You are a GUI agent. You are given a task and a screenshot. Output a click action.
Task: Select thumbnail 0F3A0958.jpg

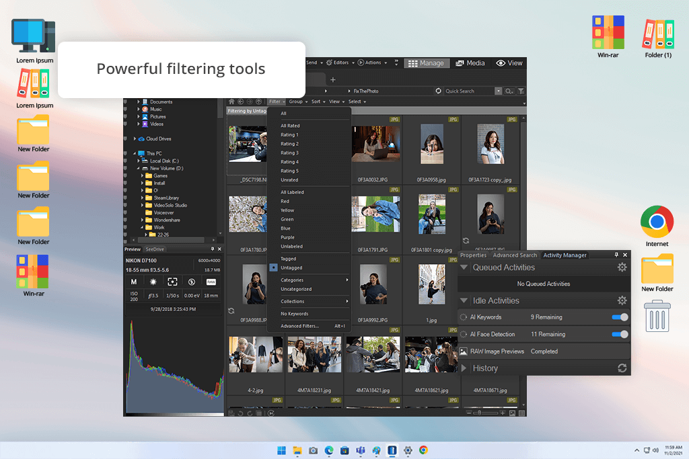tap(431, 150)
